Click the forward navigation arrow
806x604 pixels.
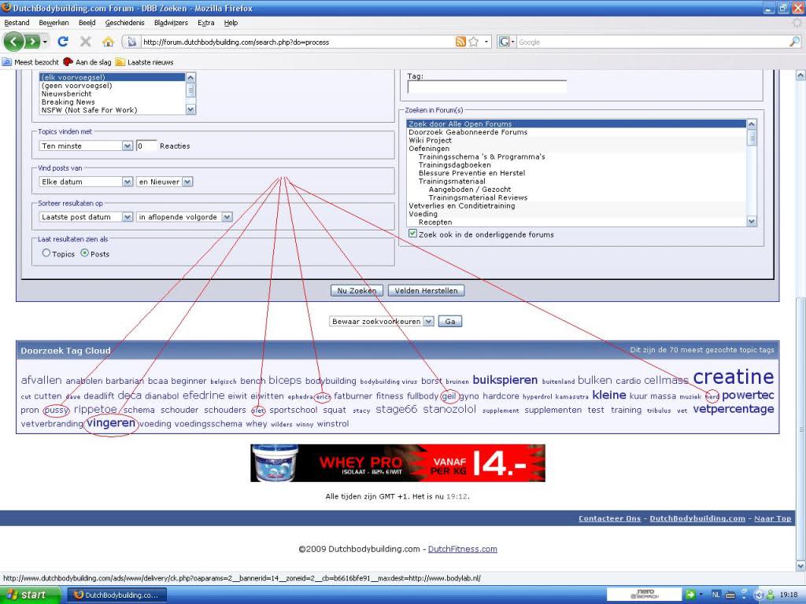tap(34, 42)
